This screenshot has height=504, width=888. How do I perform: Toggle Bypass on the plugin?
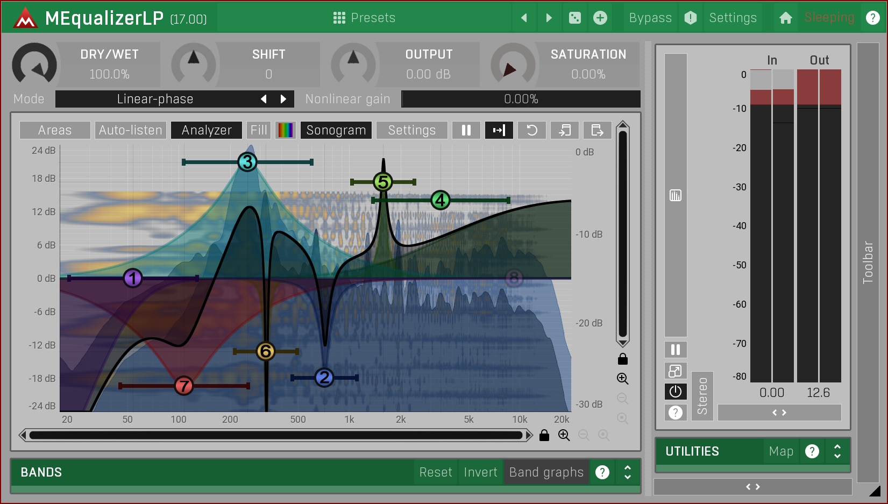650,18
